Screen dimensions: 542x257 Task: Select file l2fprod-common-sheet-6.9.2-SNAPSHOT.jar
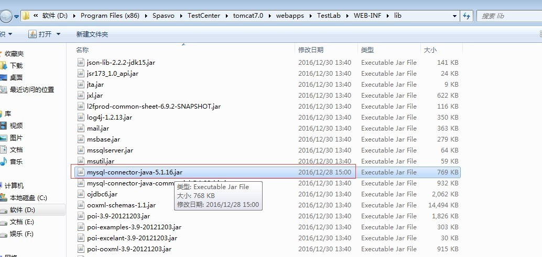154,107
